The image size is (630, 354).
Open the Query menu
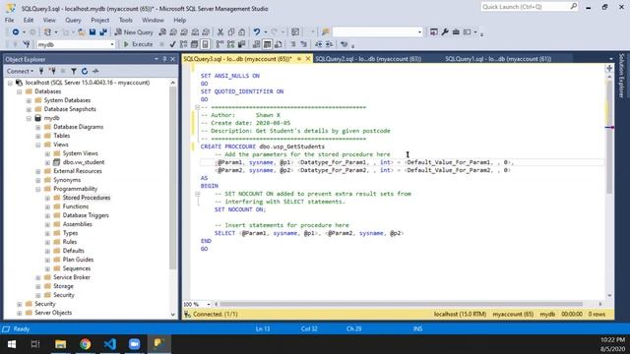click(x=73, y=20)
